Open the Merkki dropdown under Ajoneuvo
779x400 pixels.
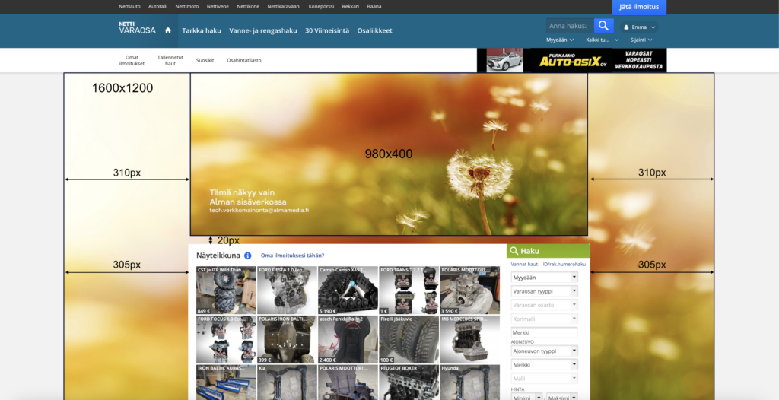544,365
